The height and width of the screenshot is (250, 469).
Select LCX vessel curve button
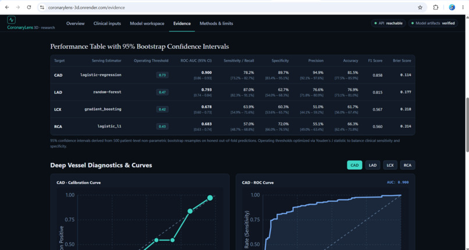point(390,165)
